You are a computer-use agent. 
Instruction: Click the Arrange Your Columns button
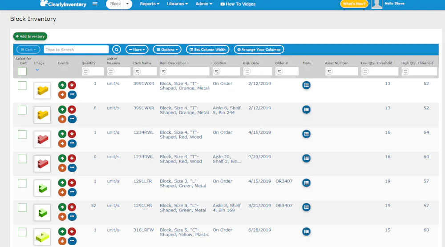tap(259, 50)
